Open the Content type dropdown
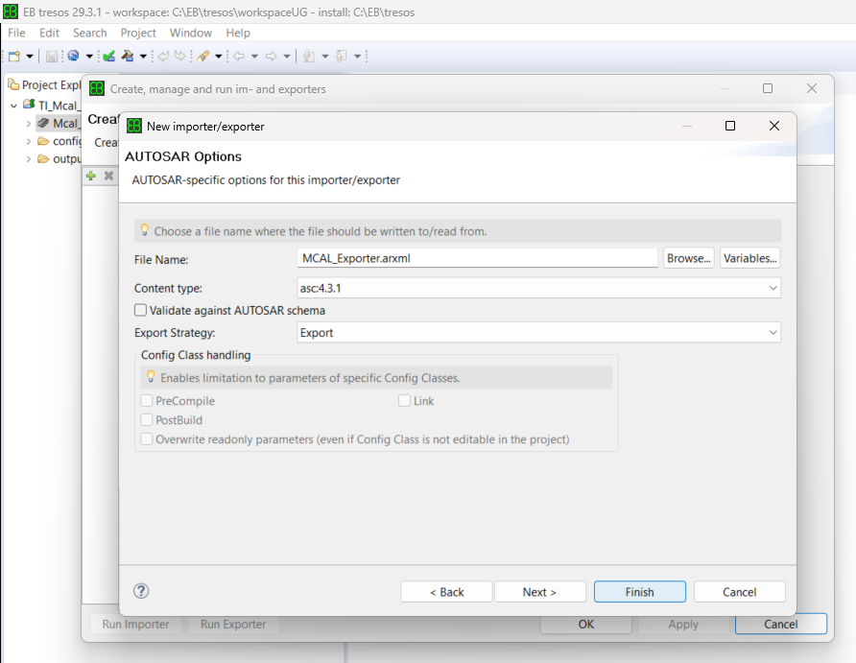 539,288
